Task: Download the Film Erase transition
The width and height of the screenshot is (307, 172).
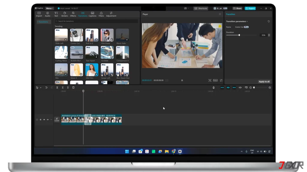Action: [112, 40]
